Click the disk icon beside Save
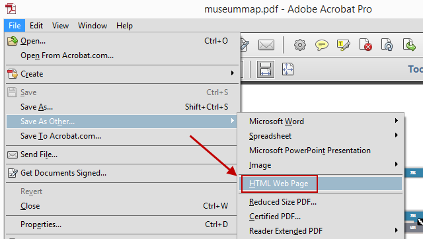 (12, 92)
